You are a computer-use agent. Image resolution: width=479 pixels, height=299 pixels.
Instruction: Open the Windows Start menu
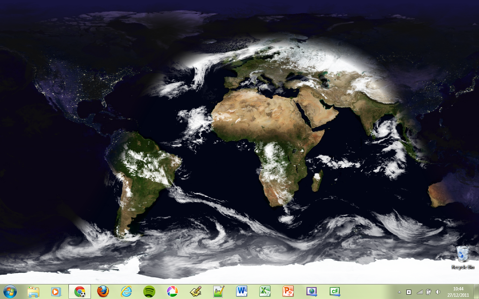tap(9, 291)
